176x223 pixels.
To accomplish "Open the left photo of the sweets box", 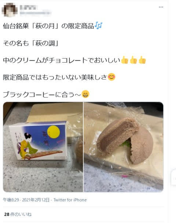I will pos(43,147).
